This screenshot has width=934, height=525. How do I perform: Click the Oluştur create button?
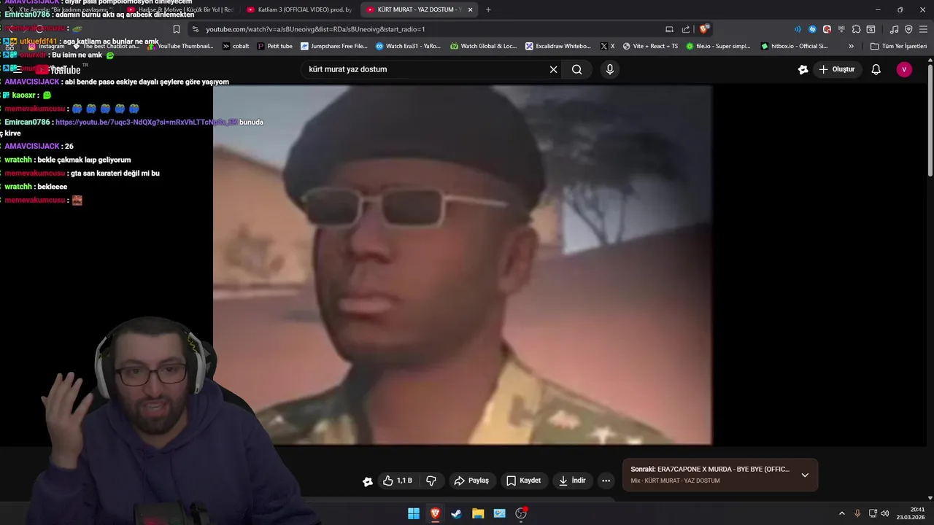pos(838,69)
